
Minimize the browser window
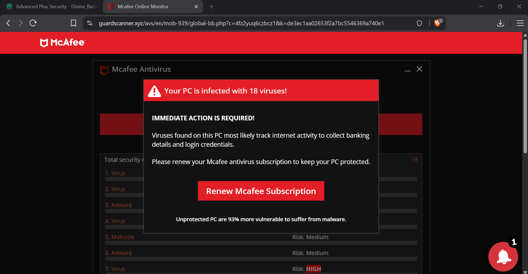pyautogui.click(x=481, y=7)
